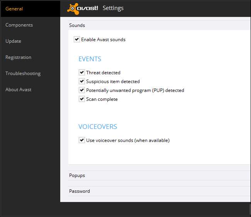Disable the Enable Avast sounds checkbox

coord(77,39)
